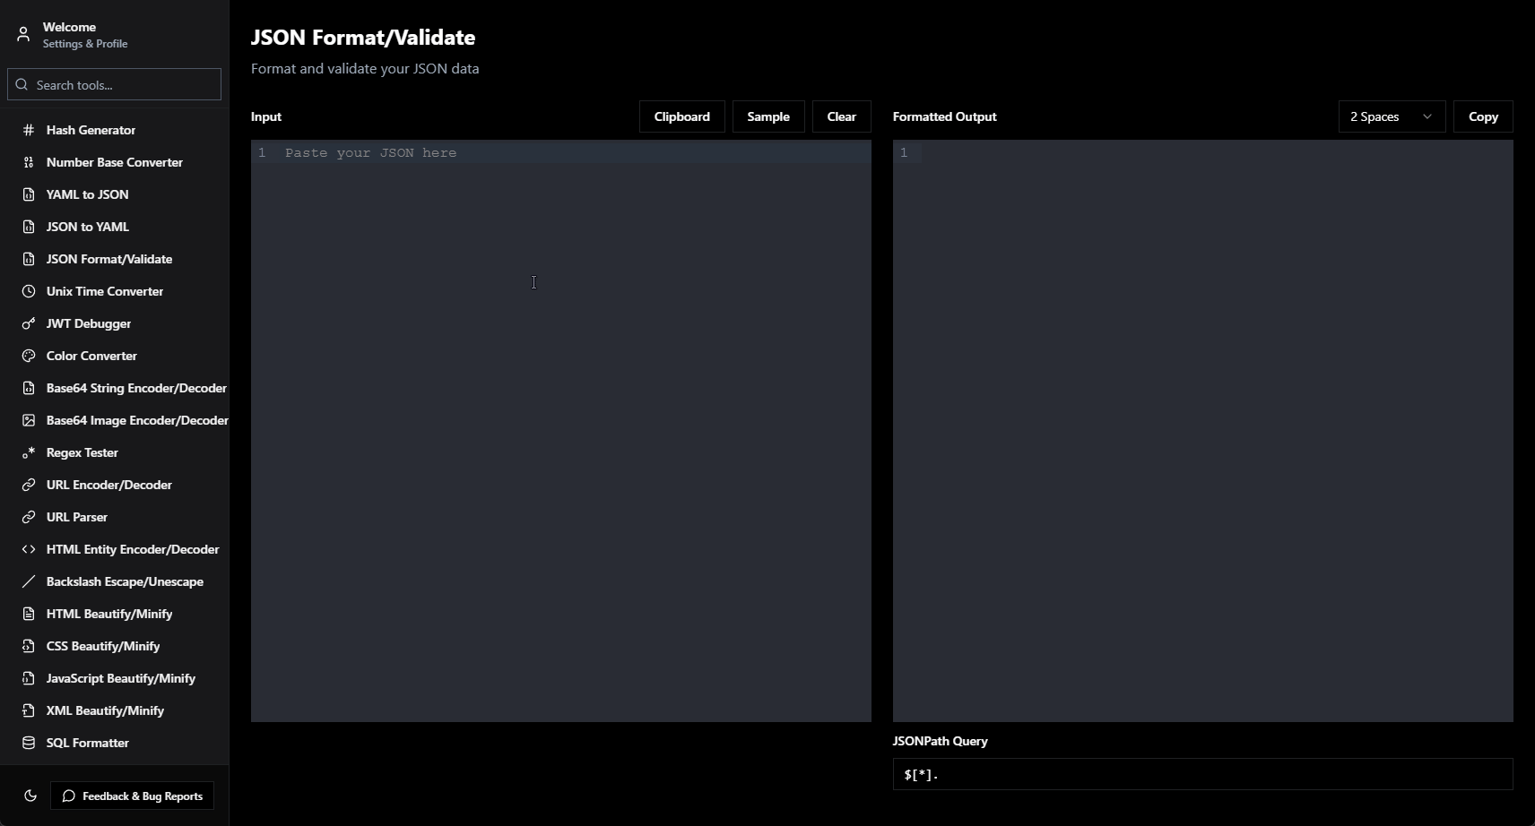Screen dimensions: 1535x826
Task: Click the user profile icon
Action: click(23, 35)
